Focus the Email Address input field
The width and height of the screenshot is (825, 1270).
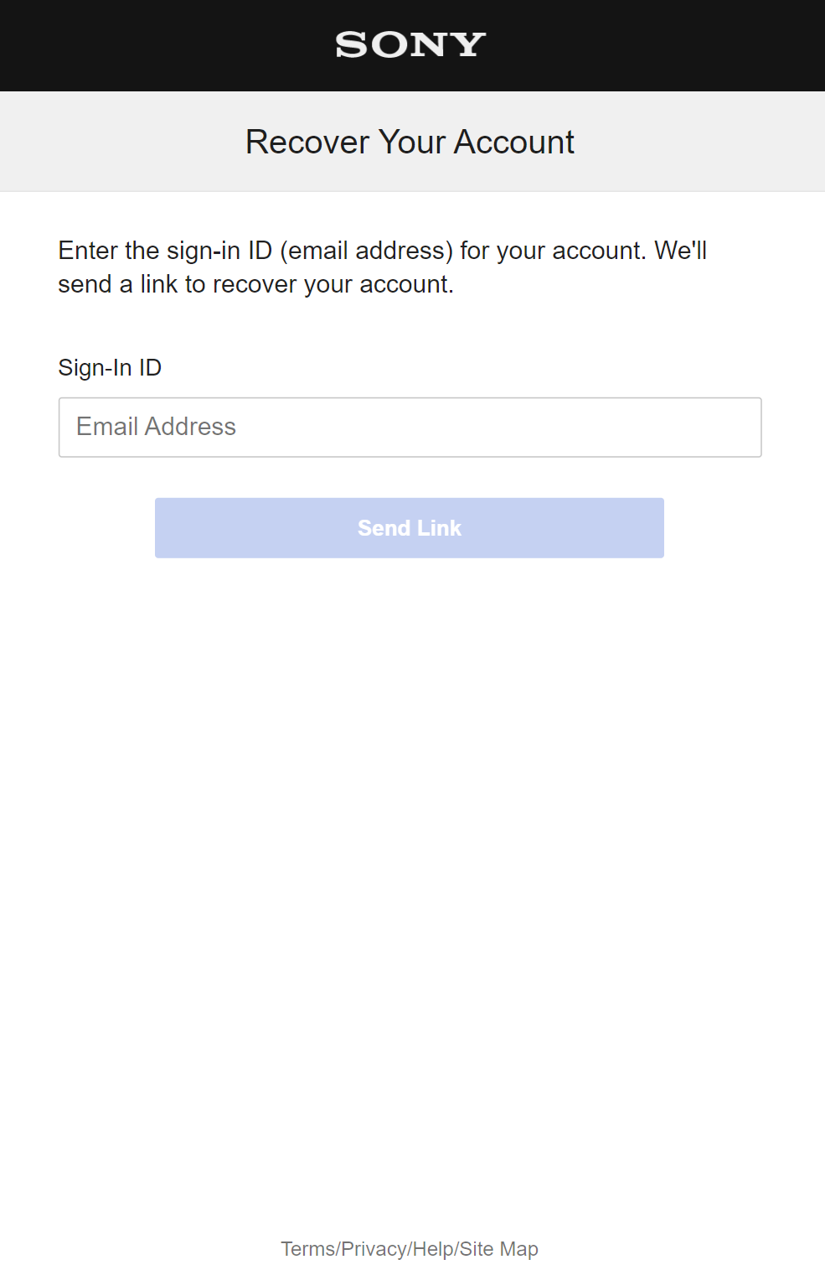tap(410, 428)
